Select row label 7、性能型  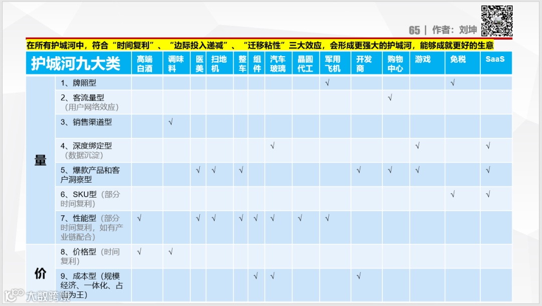78,218
